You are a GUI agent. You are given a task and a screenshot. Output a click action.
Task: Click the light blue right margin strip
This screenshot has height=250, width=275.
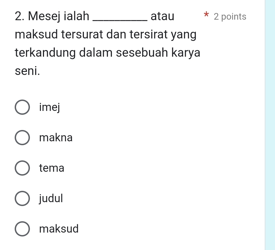click(270, 124)
